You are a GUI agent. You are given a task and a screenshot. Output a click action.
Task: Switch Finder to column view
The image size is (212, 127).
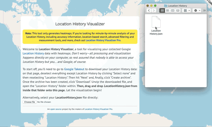coord(173,10)
